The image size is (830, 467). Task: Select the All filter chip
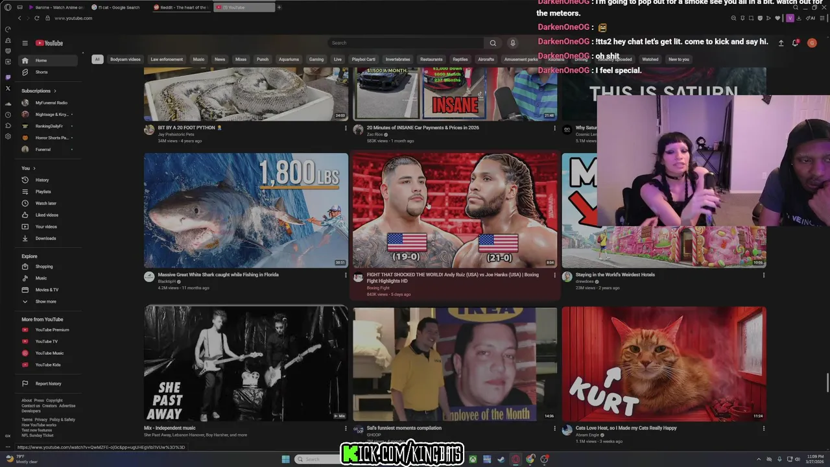(97, 59)
